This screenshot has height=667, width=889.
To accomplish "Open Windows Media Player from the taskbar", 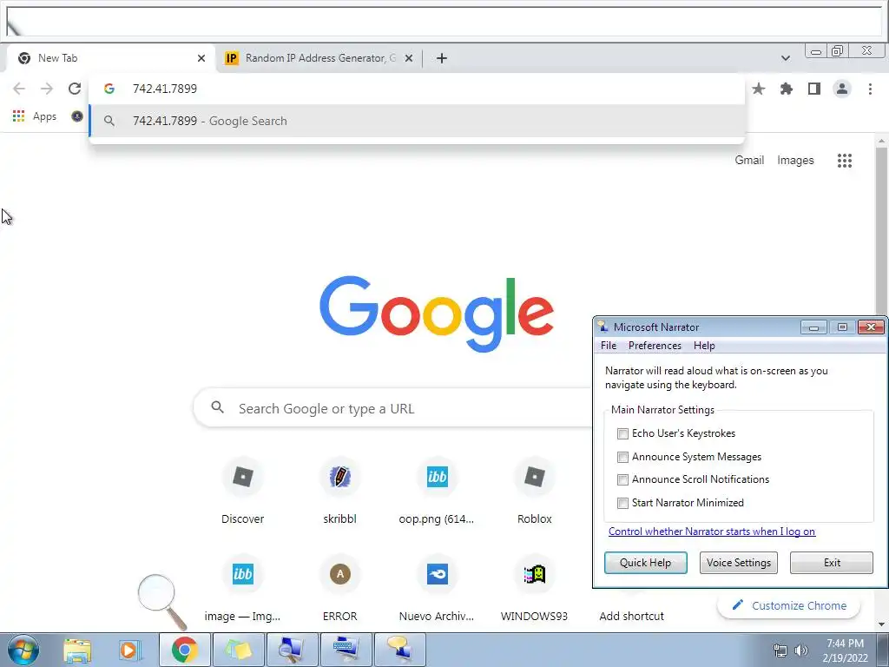I will (128, 650).
